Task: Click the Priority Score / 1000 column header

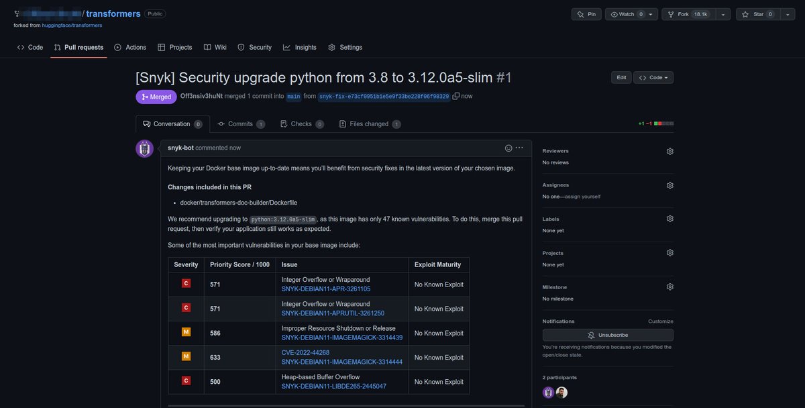Action: [x=240, y=264]
